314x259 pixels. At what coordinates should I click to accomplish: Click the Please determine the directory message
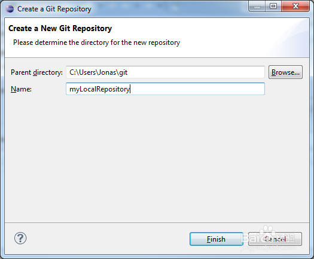pos(96,42)
